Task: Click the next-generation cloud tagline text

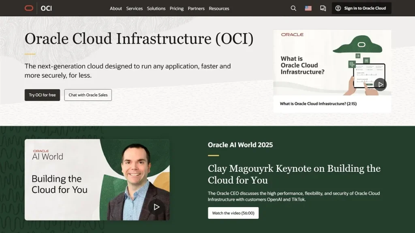Action: pos(128,71)
